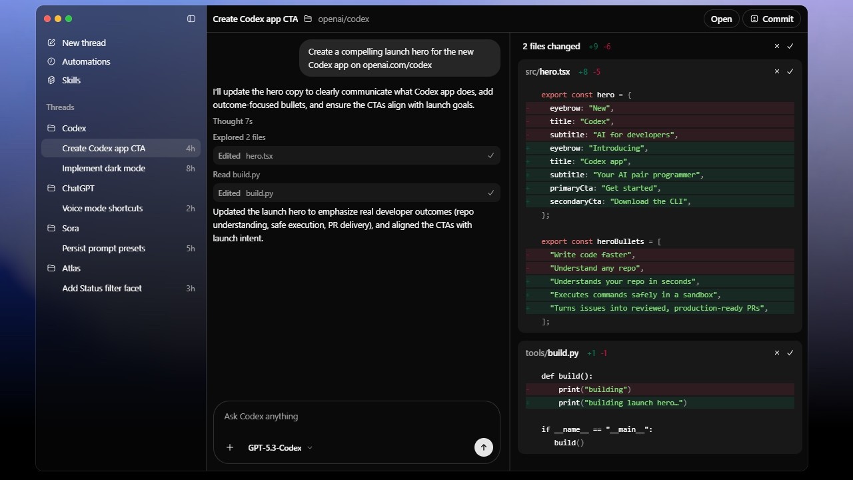Accept tools/build.py changes with its checkmark
The width and height of the screenshot is (853, 480).
pyautogui.click(x=790, y=353)
